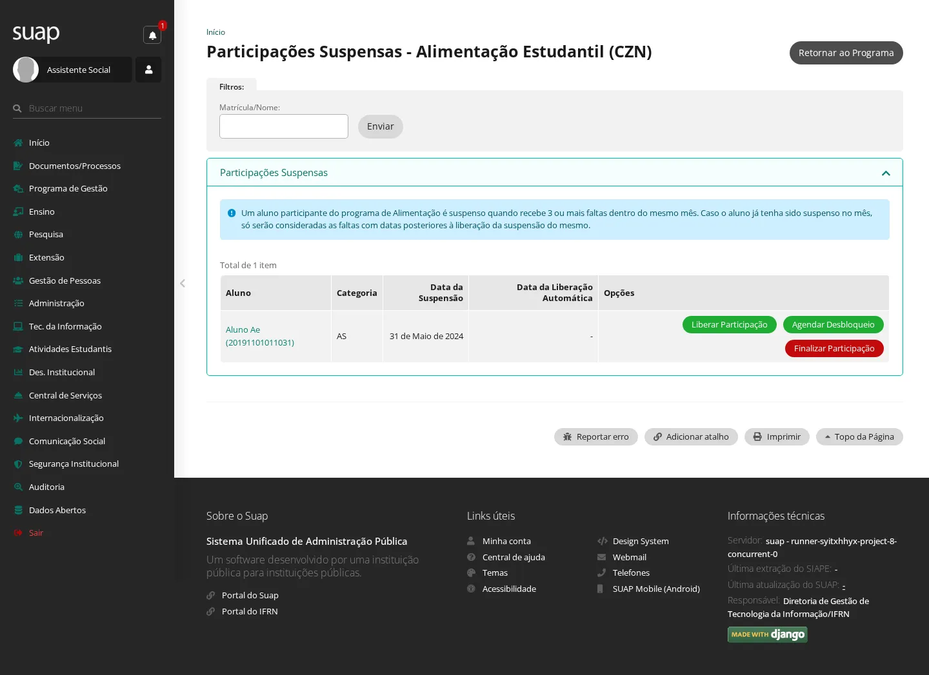Click the Central de Serviços icon
The image size is (929, 675).
18,395
